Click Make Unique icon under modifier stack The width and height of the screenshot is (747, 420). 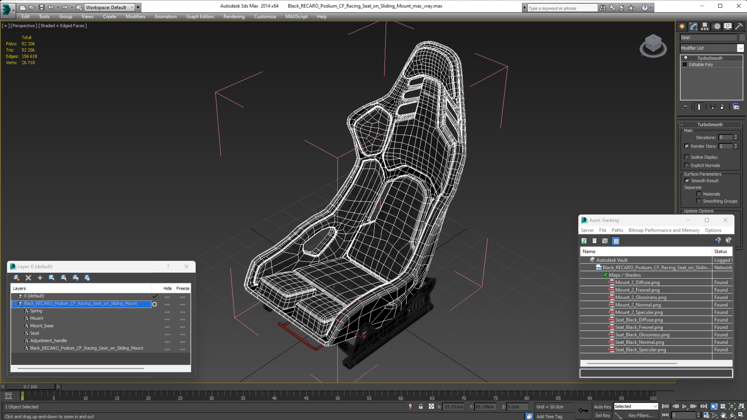(x=712, y=107)
